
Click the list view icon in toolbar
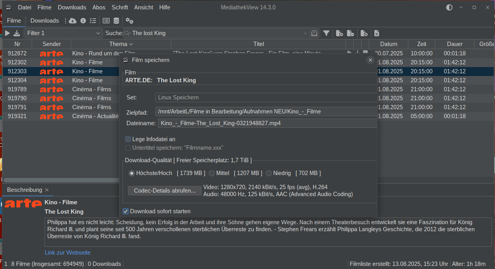point(106,21)
